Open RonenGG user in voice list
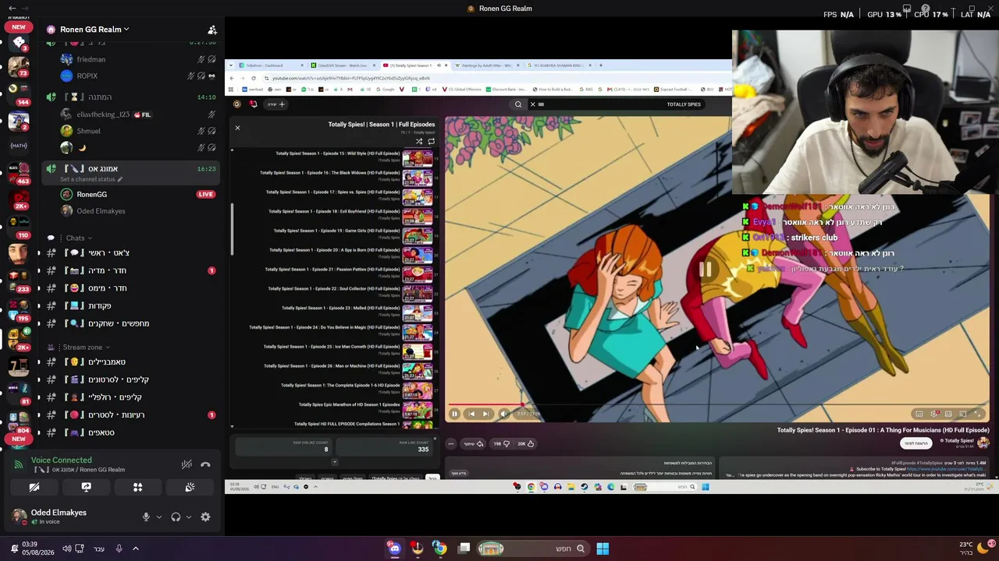 coord(131,194)
